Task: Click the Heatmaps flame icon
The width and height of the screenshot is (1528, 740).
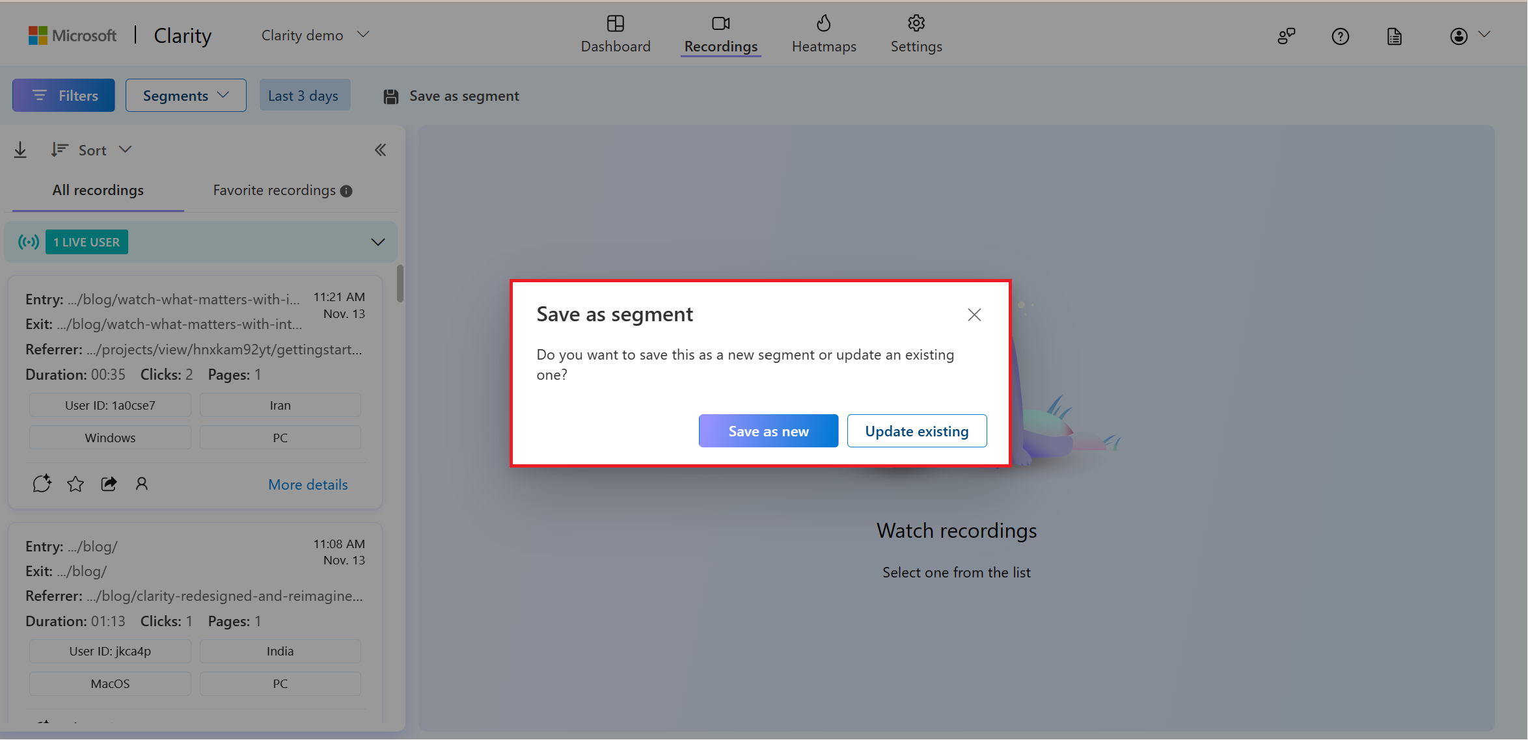Action: (x=824, y=23)
